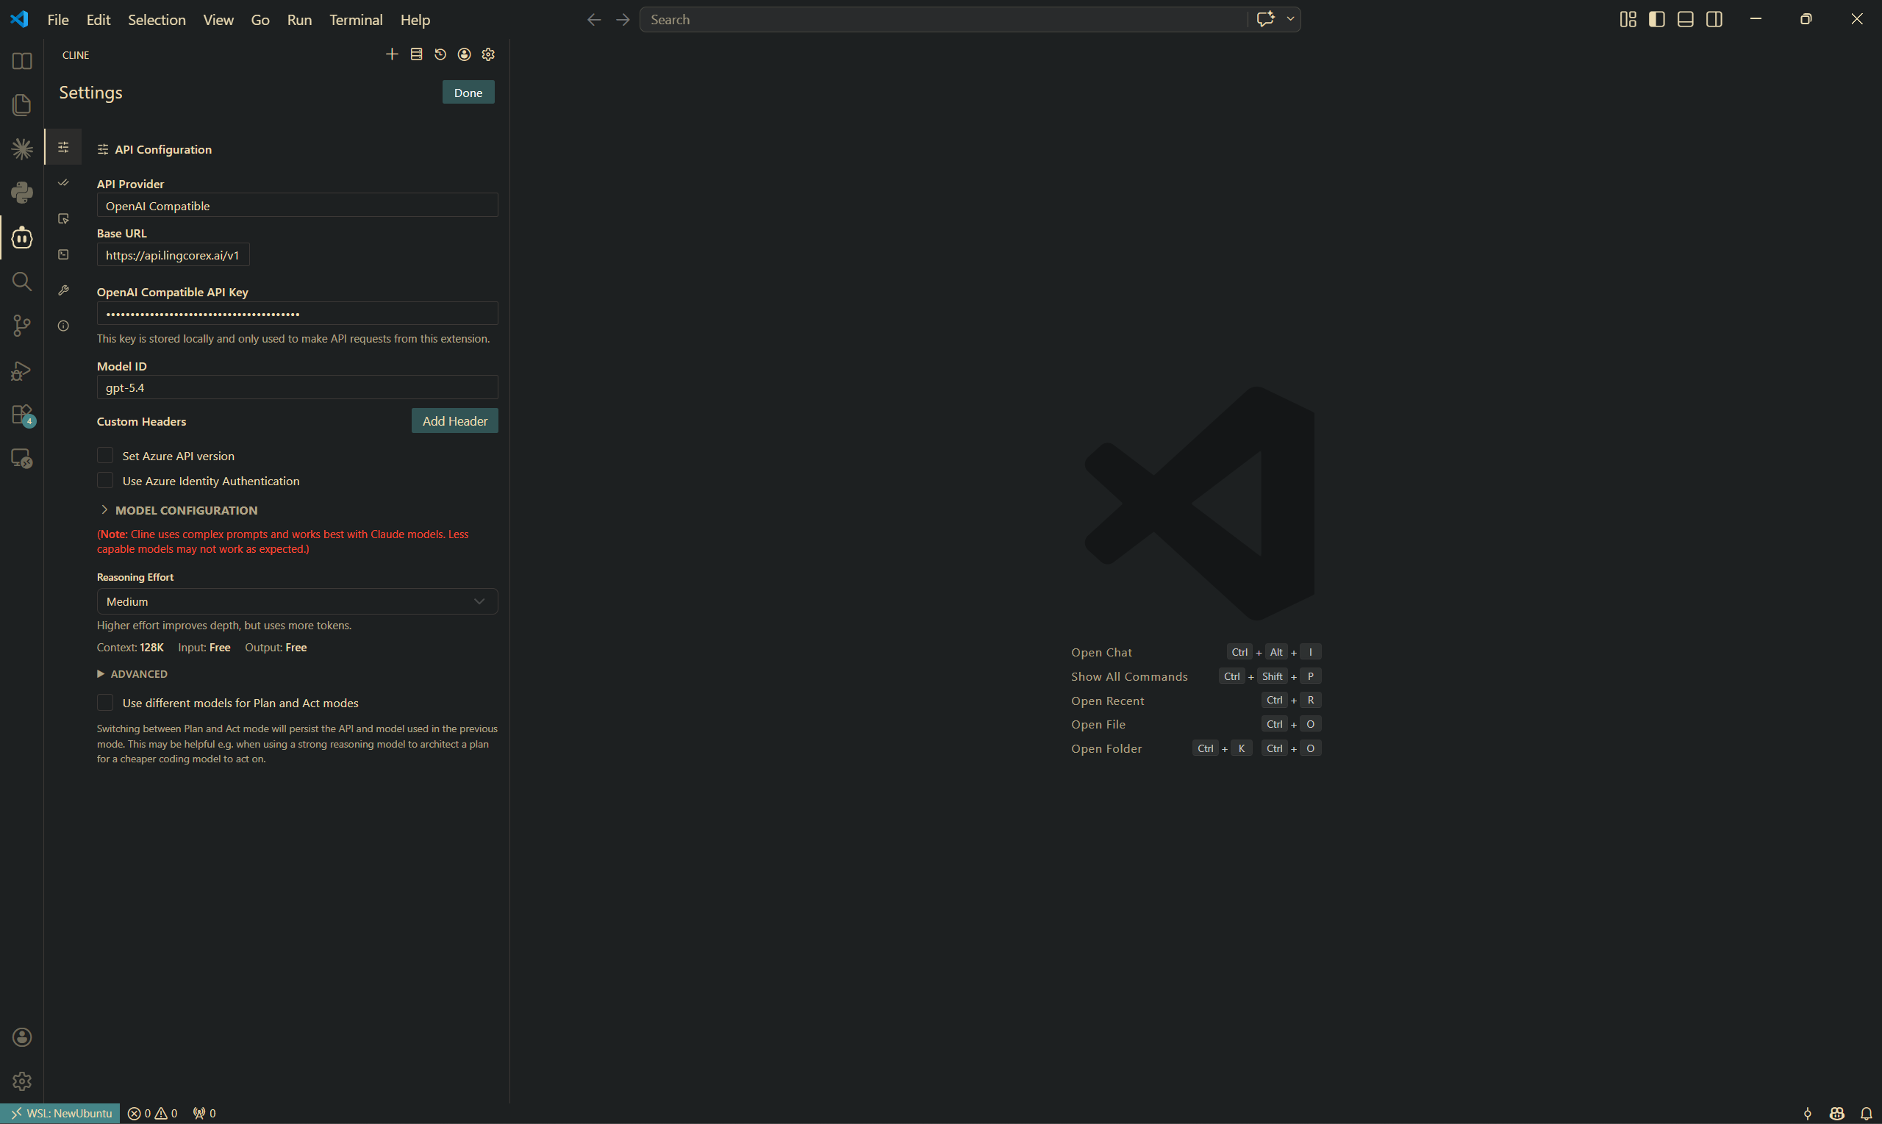Enable Use Azure Identity Authentication checkbox
1882x1124 pixels.
click(105, 480)
